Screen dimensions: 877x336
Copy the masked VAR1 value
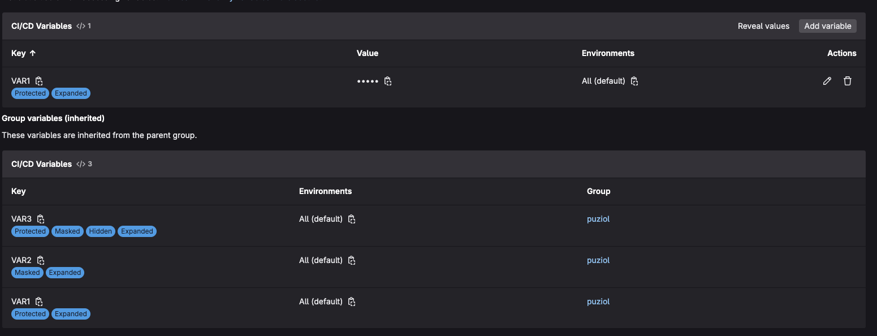point(388,81)
